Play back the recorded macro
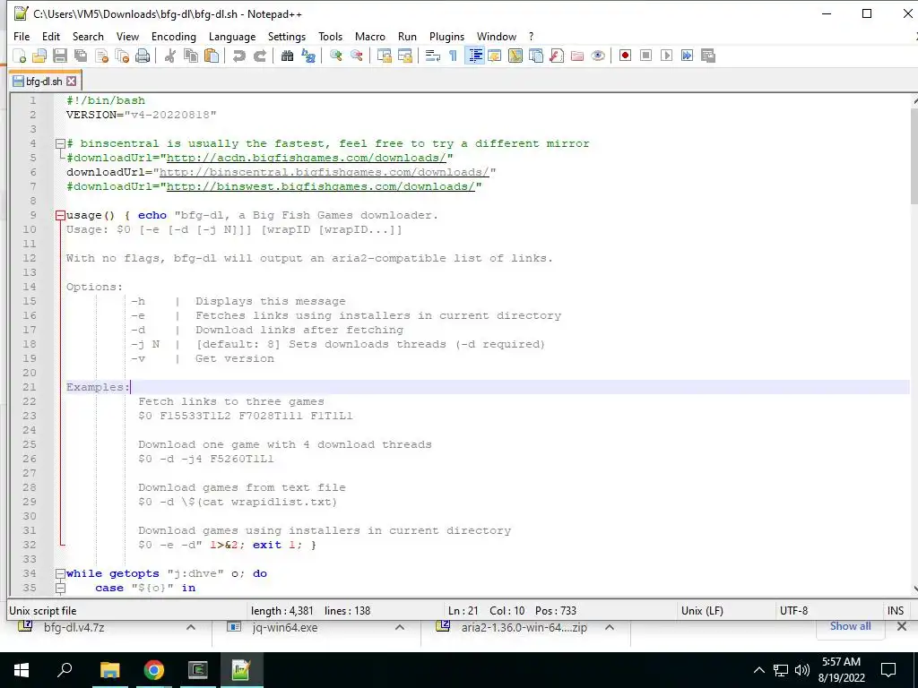 tap(666, 56)
